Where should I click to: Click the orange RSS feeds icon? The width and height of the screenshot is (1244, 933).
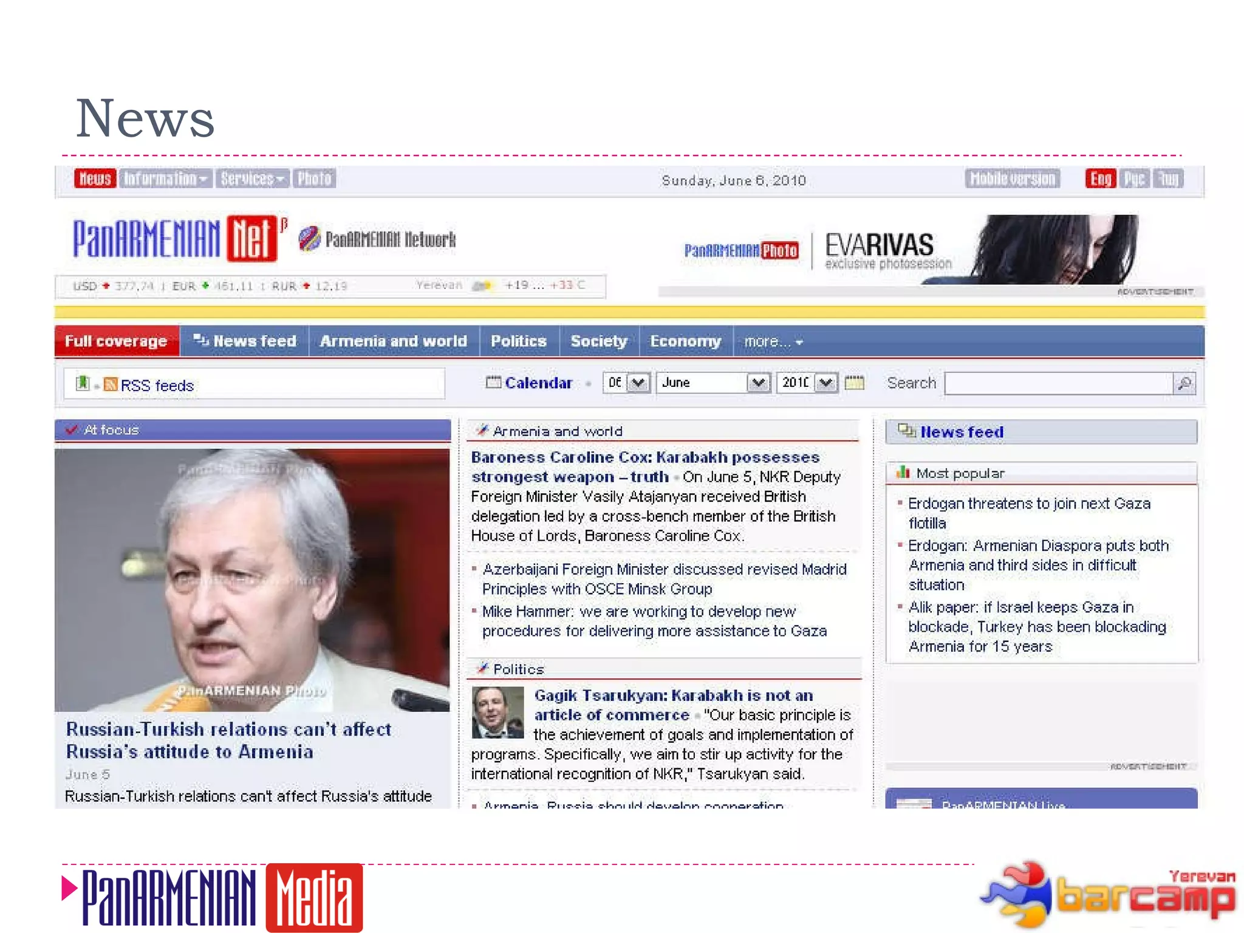coord(111,384)
